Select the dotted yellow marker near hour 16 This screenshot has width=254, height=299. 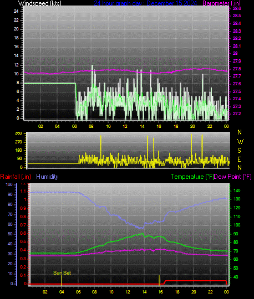pos(159,280)
